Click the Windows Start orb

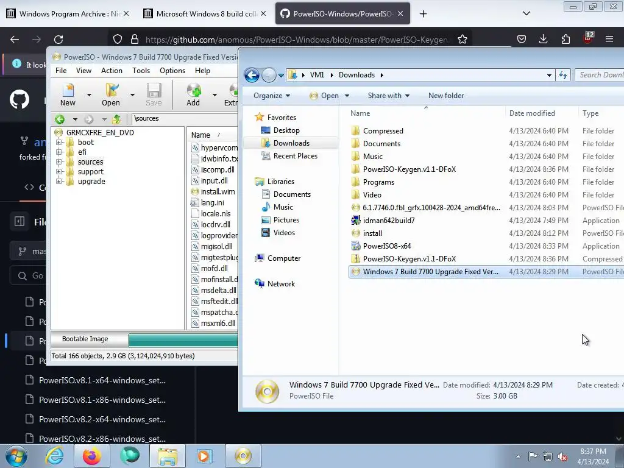point(16,456)
